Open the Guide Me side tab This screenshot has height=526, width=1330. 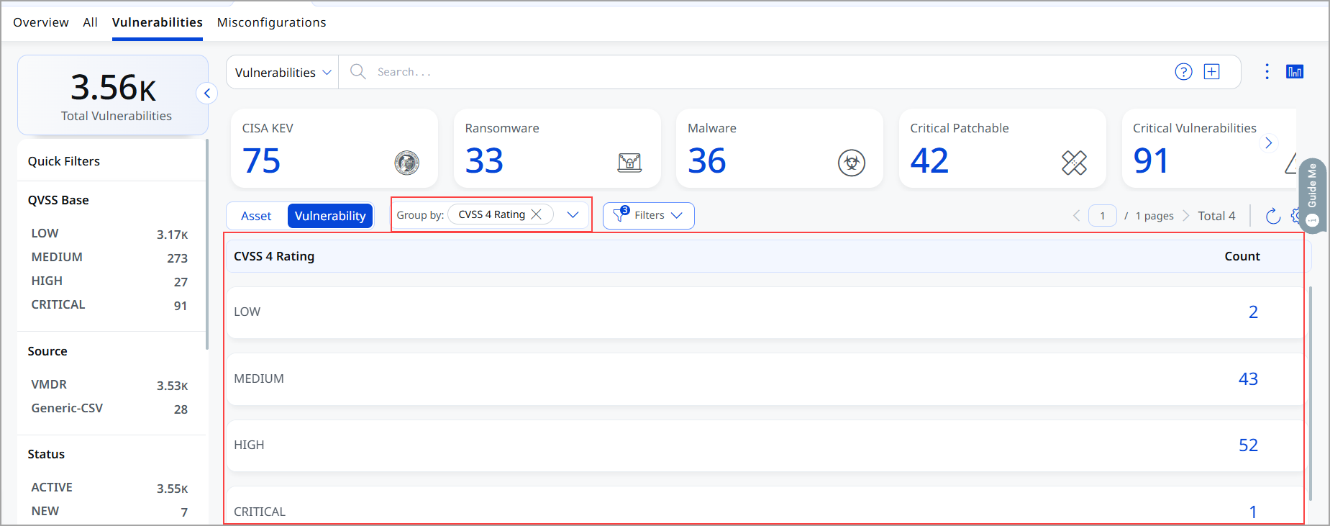[1313, 194]
